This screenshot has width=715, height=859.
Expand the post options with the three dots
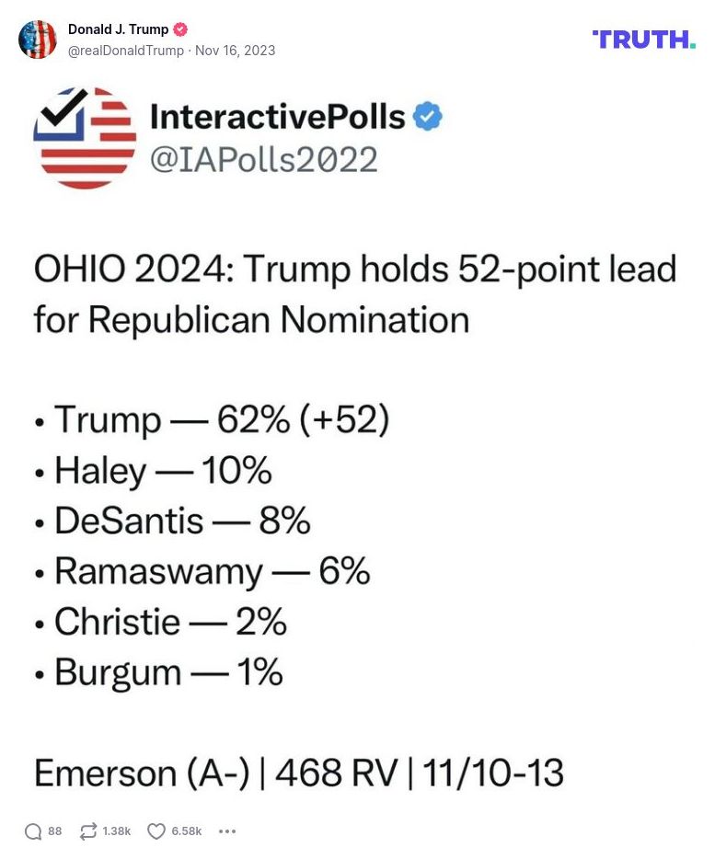[x=227, y=830]
